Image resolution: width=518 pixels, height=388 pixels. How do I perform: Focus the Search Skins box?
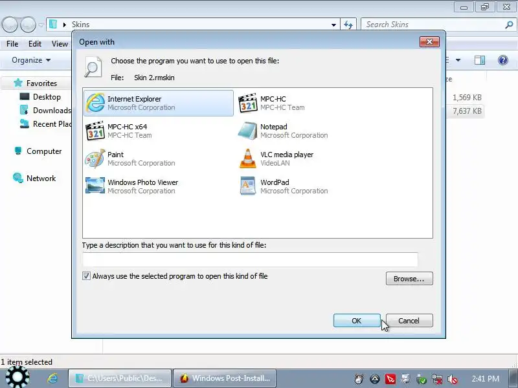click(434, 25)
